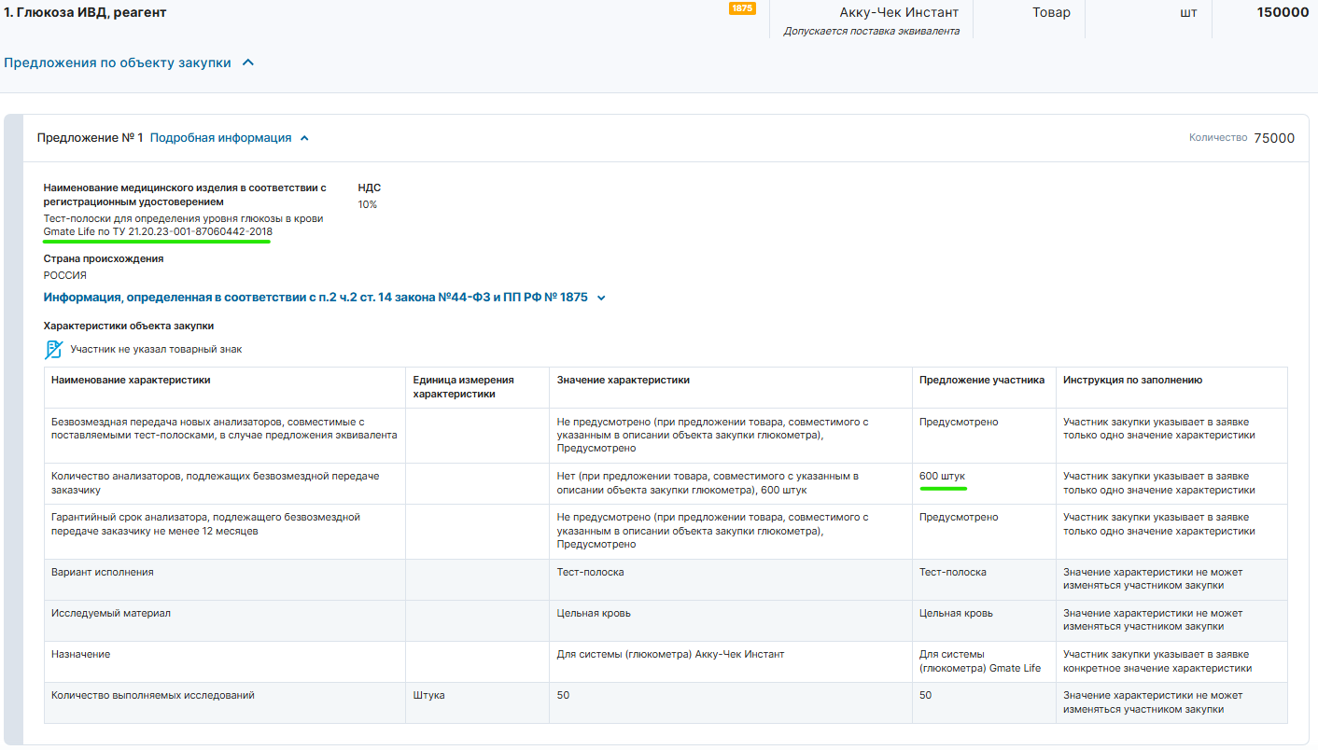Click Инструкция по заполнению column header
1318x750 pixels.
(1132, 380)
